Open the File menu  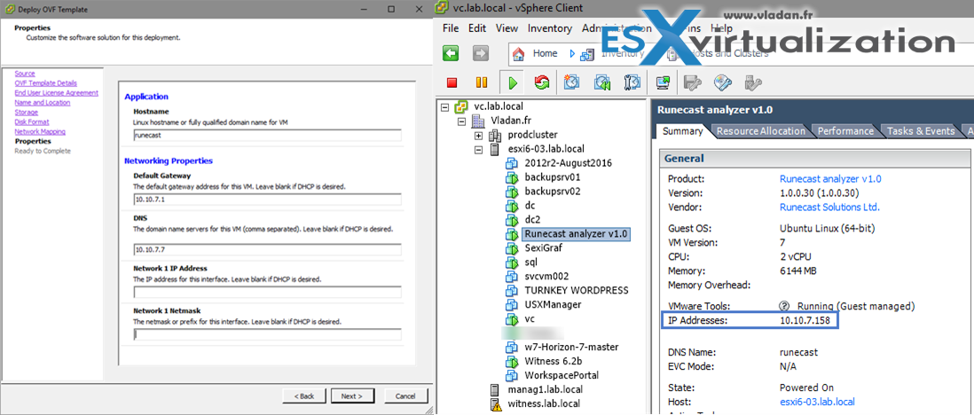(x=451, y=28)
